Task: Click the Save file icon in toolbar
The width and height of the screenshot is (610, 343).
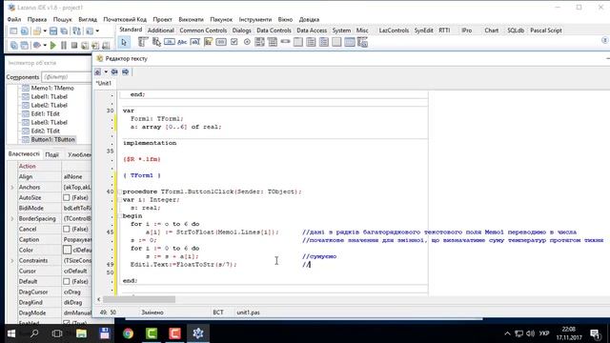Action: [x=53, y=30]
